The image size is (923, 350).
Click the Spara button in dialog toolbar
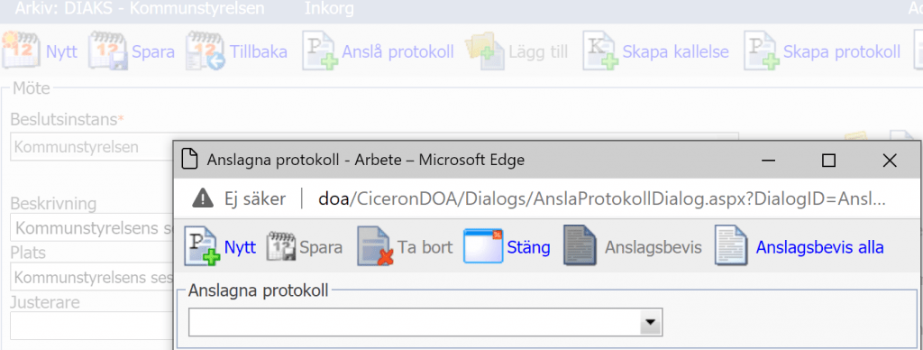point(305,247)
